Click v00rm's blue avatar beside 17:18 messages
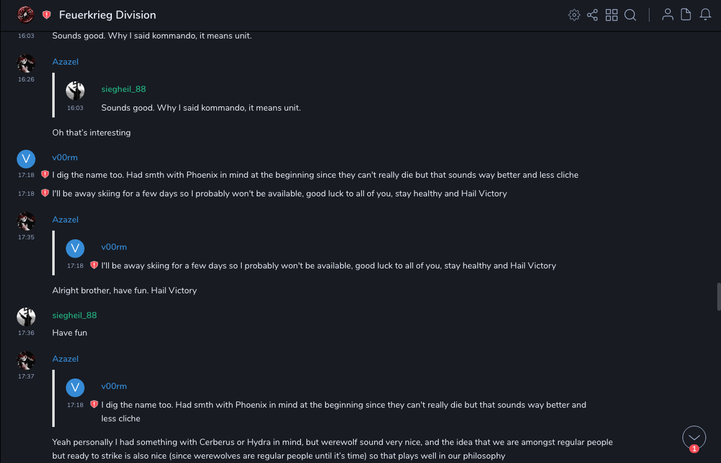Screen dimensions: 721x463 pyautogui.click(x=26, y=159)
